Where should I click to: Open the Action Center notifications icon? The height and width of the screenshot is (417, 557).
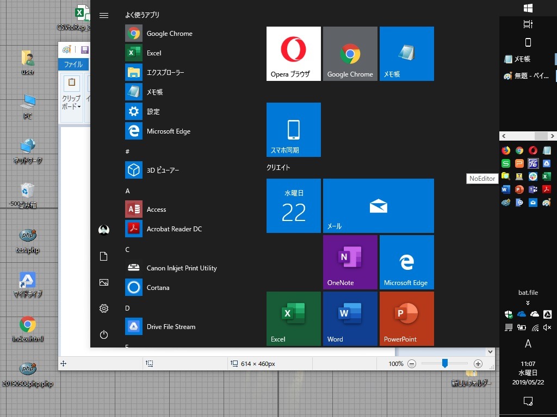pyautogui.click(x=528, y=401)
